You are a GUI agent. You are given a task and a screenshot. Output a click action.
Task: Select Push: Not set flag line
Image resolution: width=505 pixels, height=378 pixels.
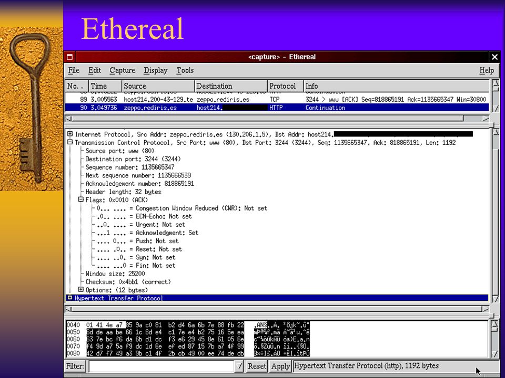(137, 241)
